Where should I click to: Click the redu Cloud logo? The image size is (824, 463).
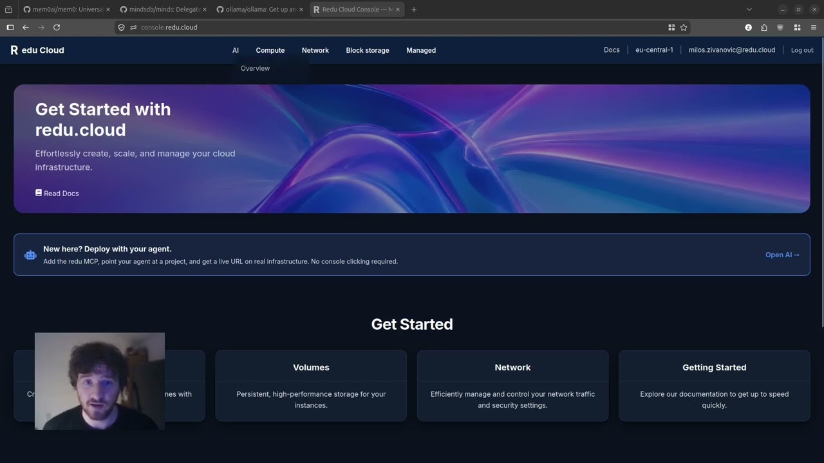(37, 50)
